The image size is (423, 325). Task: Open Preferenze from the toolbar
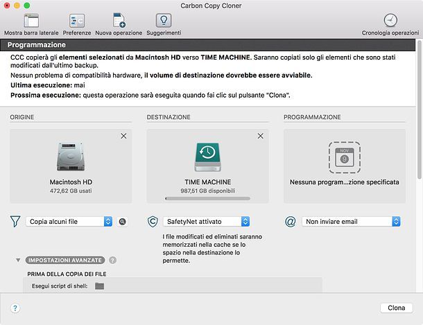click(x=77, y=21)
